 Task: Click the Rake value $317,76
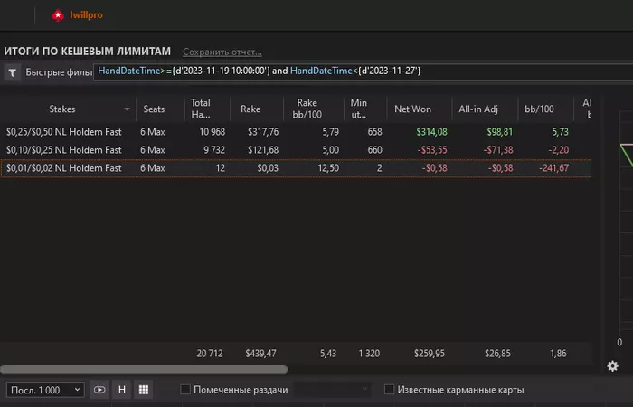(x=263, y=132)
